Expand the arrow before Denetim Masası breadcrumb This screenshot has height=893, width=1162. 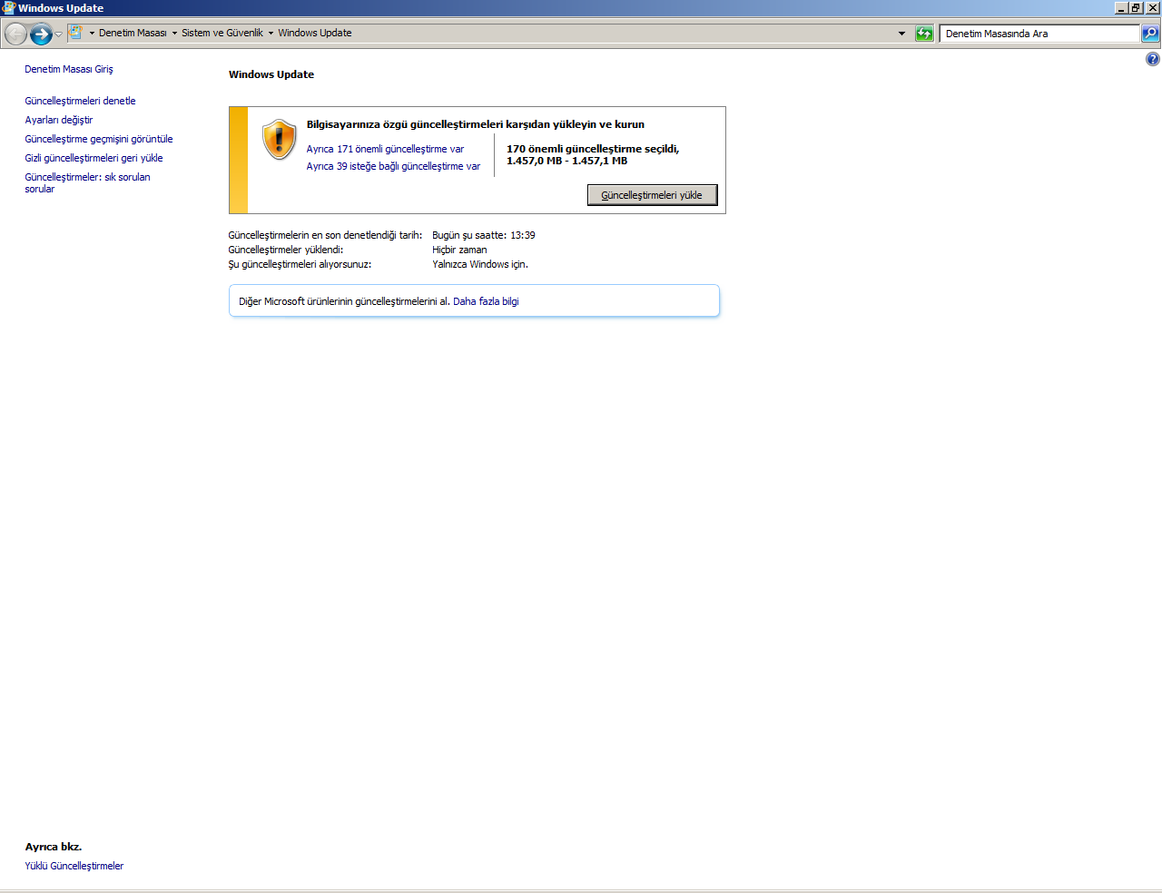coord(92,34)
